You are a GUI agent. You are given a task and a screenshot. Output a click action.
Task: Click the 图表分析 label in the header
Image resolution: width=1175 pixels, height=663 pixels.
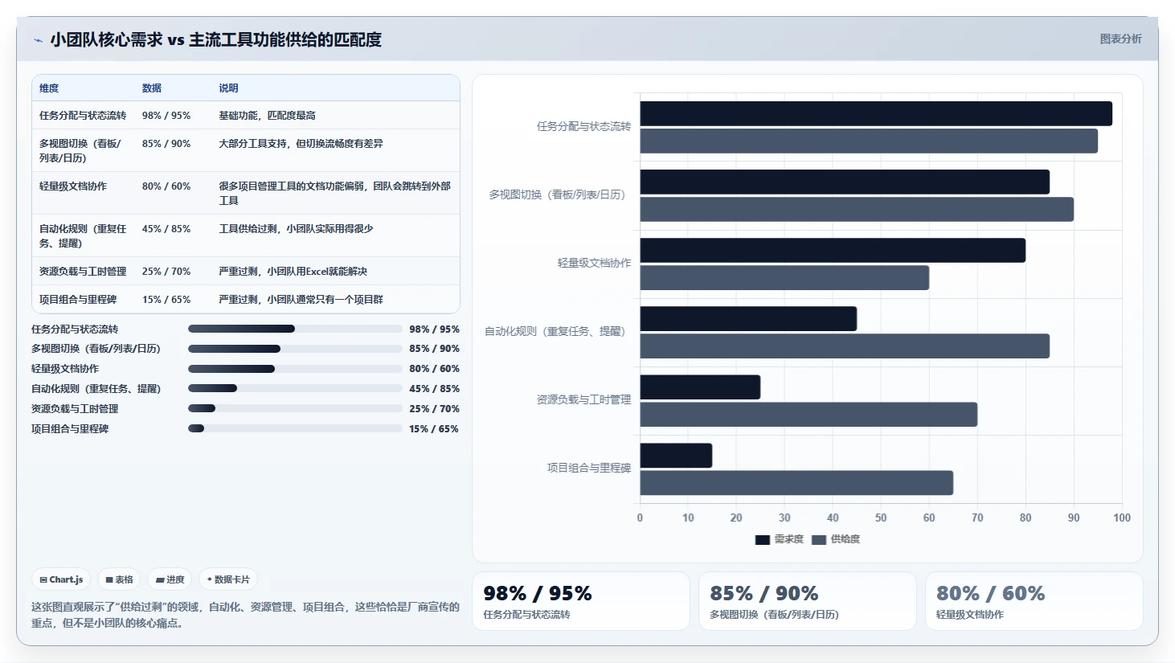(1120, 39)
